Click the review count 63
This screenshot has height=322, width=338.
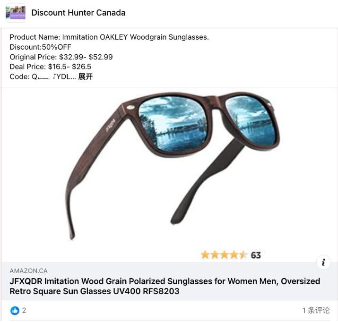(256, 255)
